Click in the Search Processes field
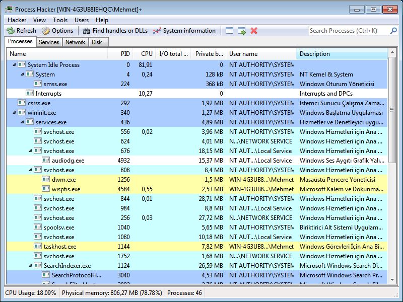 click(348, 31)
